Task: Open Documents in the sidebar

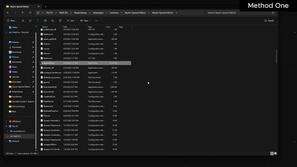Action: click(x=17, y=62)
